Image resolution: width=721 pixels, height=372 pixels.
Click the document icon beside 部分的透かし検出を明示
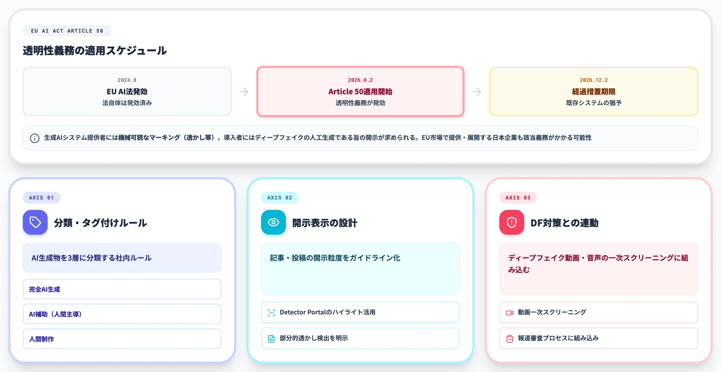coord(271,339)
